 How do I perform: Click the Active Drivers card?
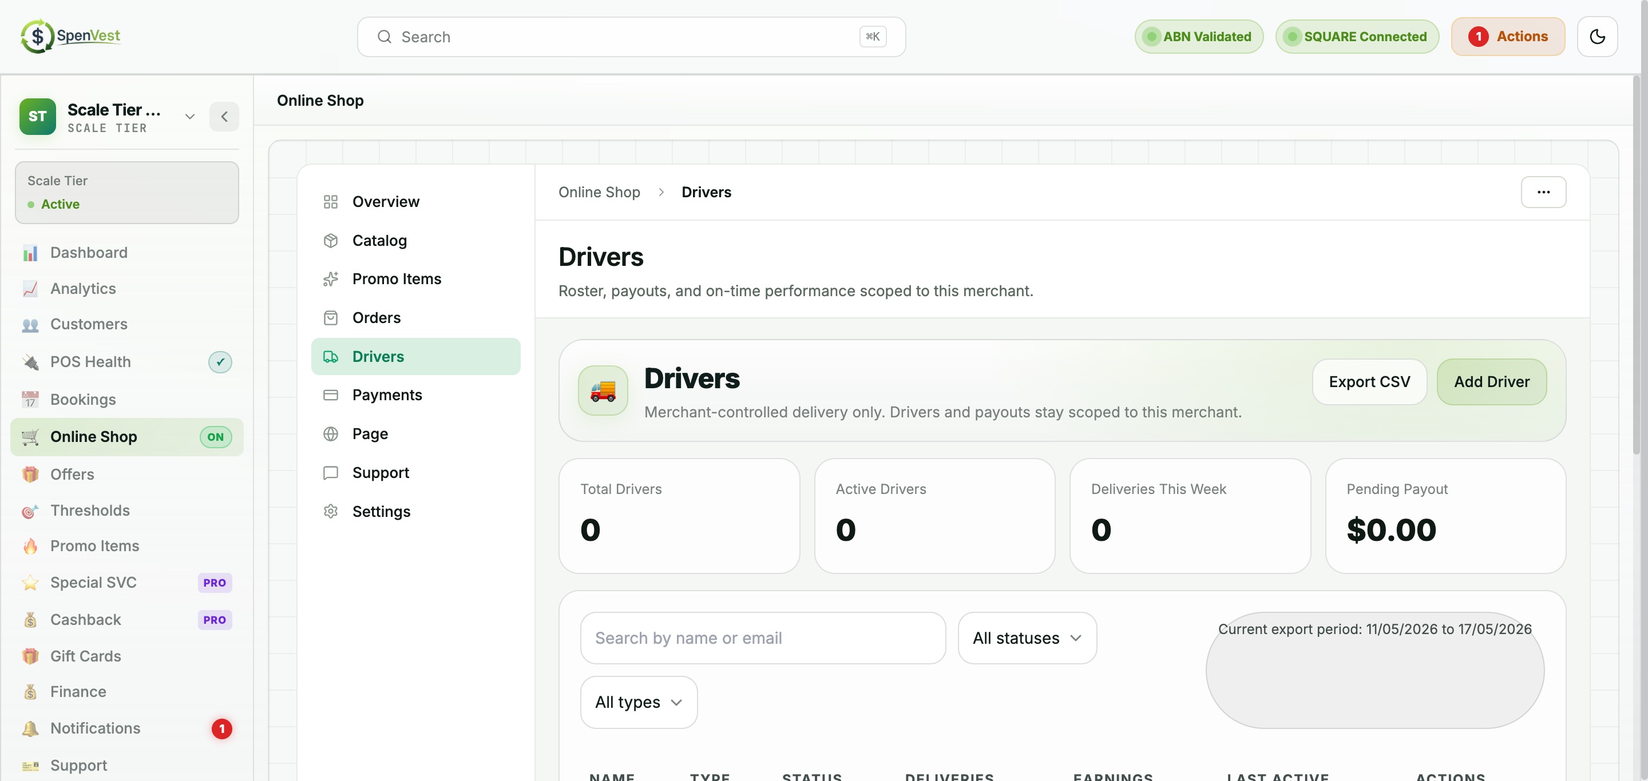[x=934, y=516]
